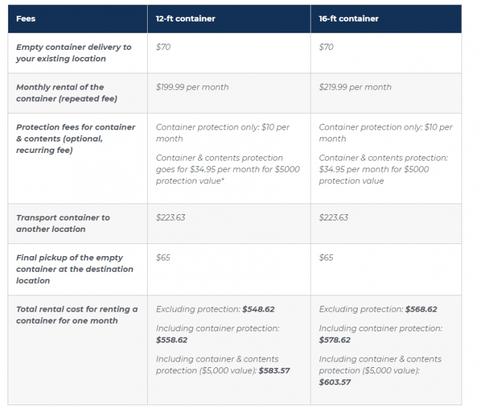The image size is (485, 409).
Task: Click the $70 delivery fee for 16-ft container
Action: click(x=326, y=47)
